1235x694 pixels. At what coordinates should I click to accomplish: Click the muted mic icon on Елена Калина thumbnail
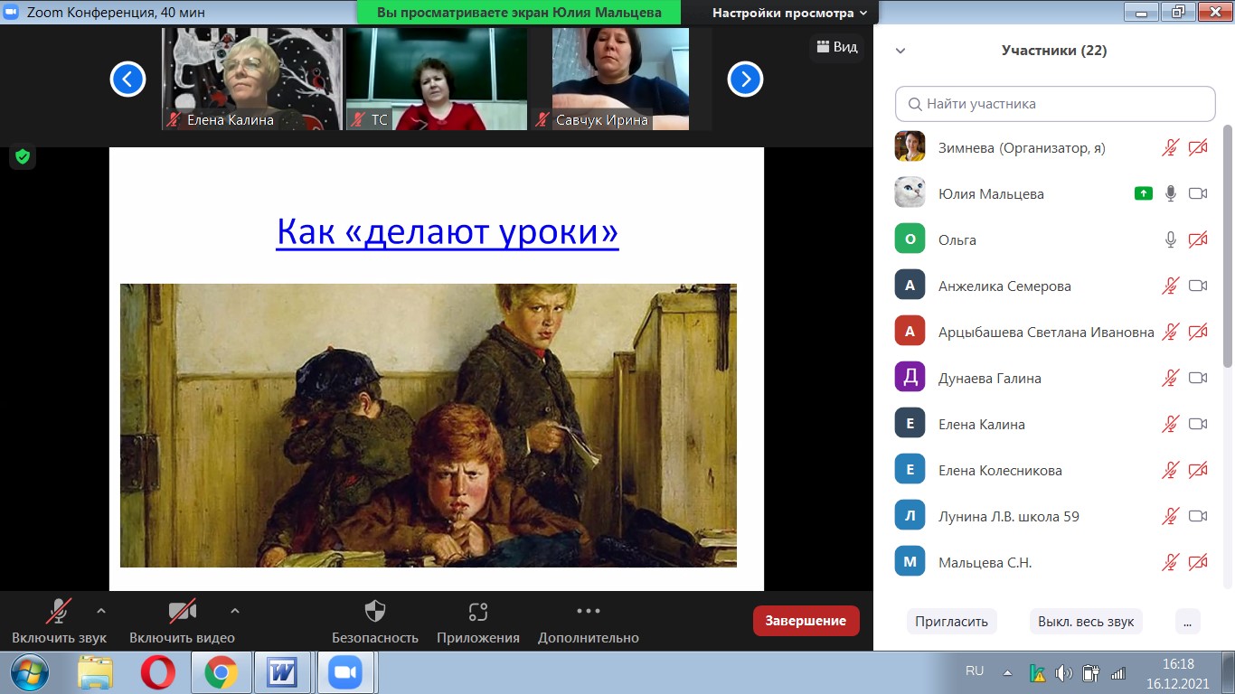[174, 119]
